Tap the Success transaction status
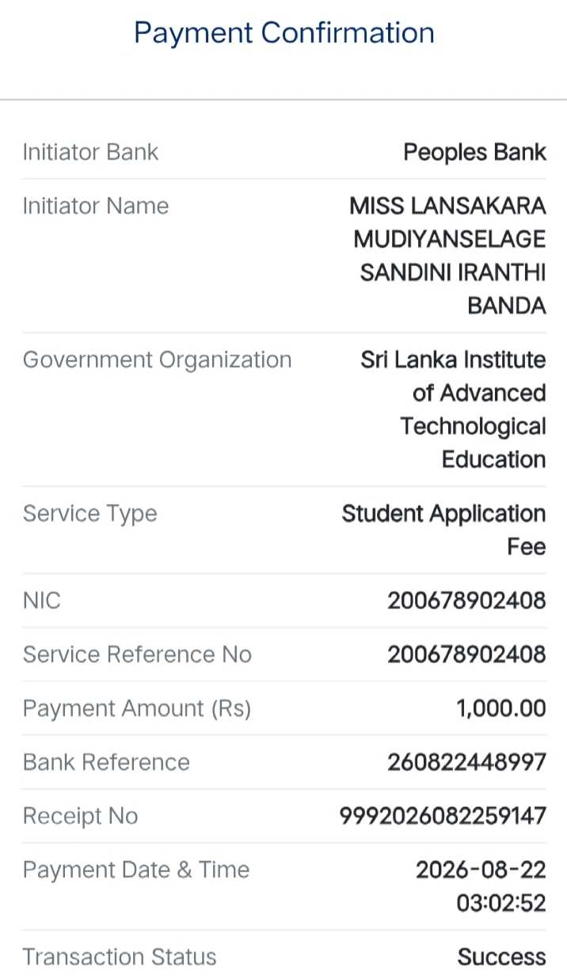Viewport: 567px width, 979px height. pyautogui.click(x=501, y=957)
